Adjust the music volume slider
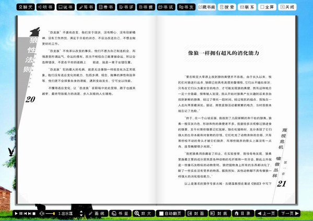This screenshot has width=313, height=221. 50,214
